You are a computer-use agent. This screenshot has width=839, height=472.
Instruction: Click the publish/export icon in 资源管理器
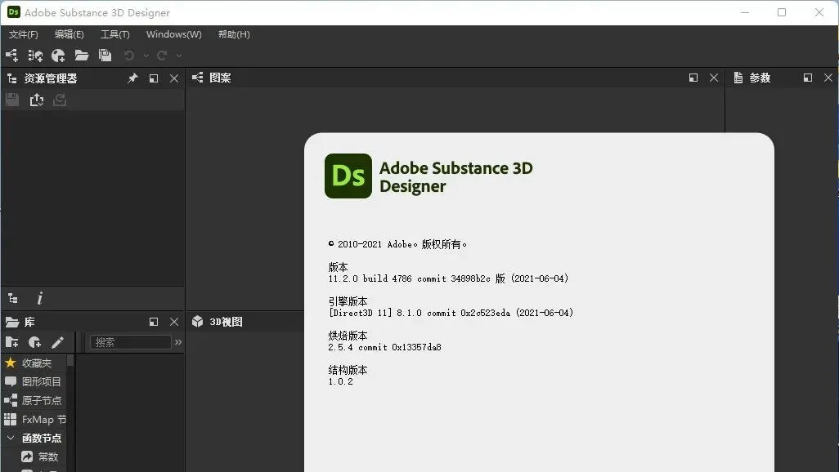[x=36, y=100]
